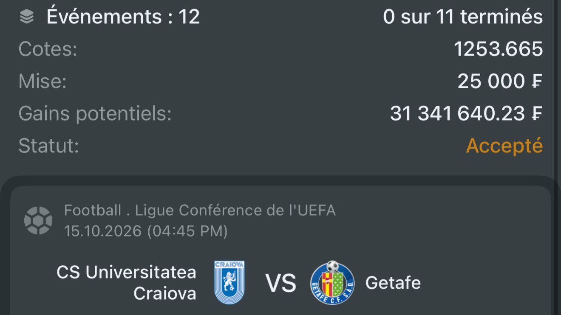This screenshot has width=561, height=315.
Task: Tap the Gains potentiels label
Action: pyautogui.click(x=95, y=114)
